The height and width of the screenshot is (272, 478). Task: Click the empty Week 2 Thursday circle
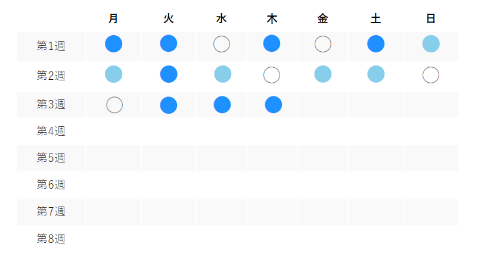tap(272, 75)
